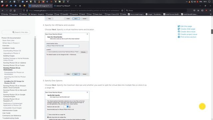Open the Install Percona XtraDB bookmark
The width and height of the screenshot is (213, 120).
coord(171,14)
